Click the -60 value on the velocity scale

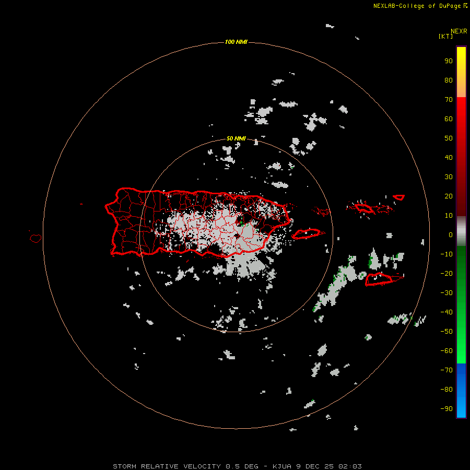tap(446, 351)
